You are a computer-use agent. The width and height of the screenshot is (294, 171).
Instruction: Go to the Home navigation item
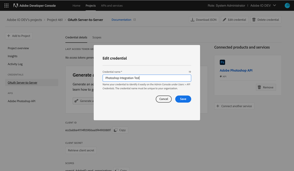[x=76, y=5]
